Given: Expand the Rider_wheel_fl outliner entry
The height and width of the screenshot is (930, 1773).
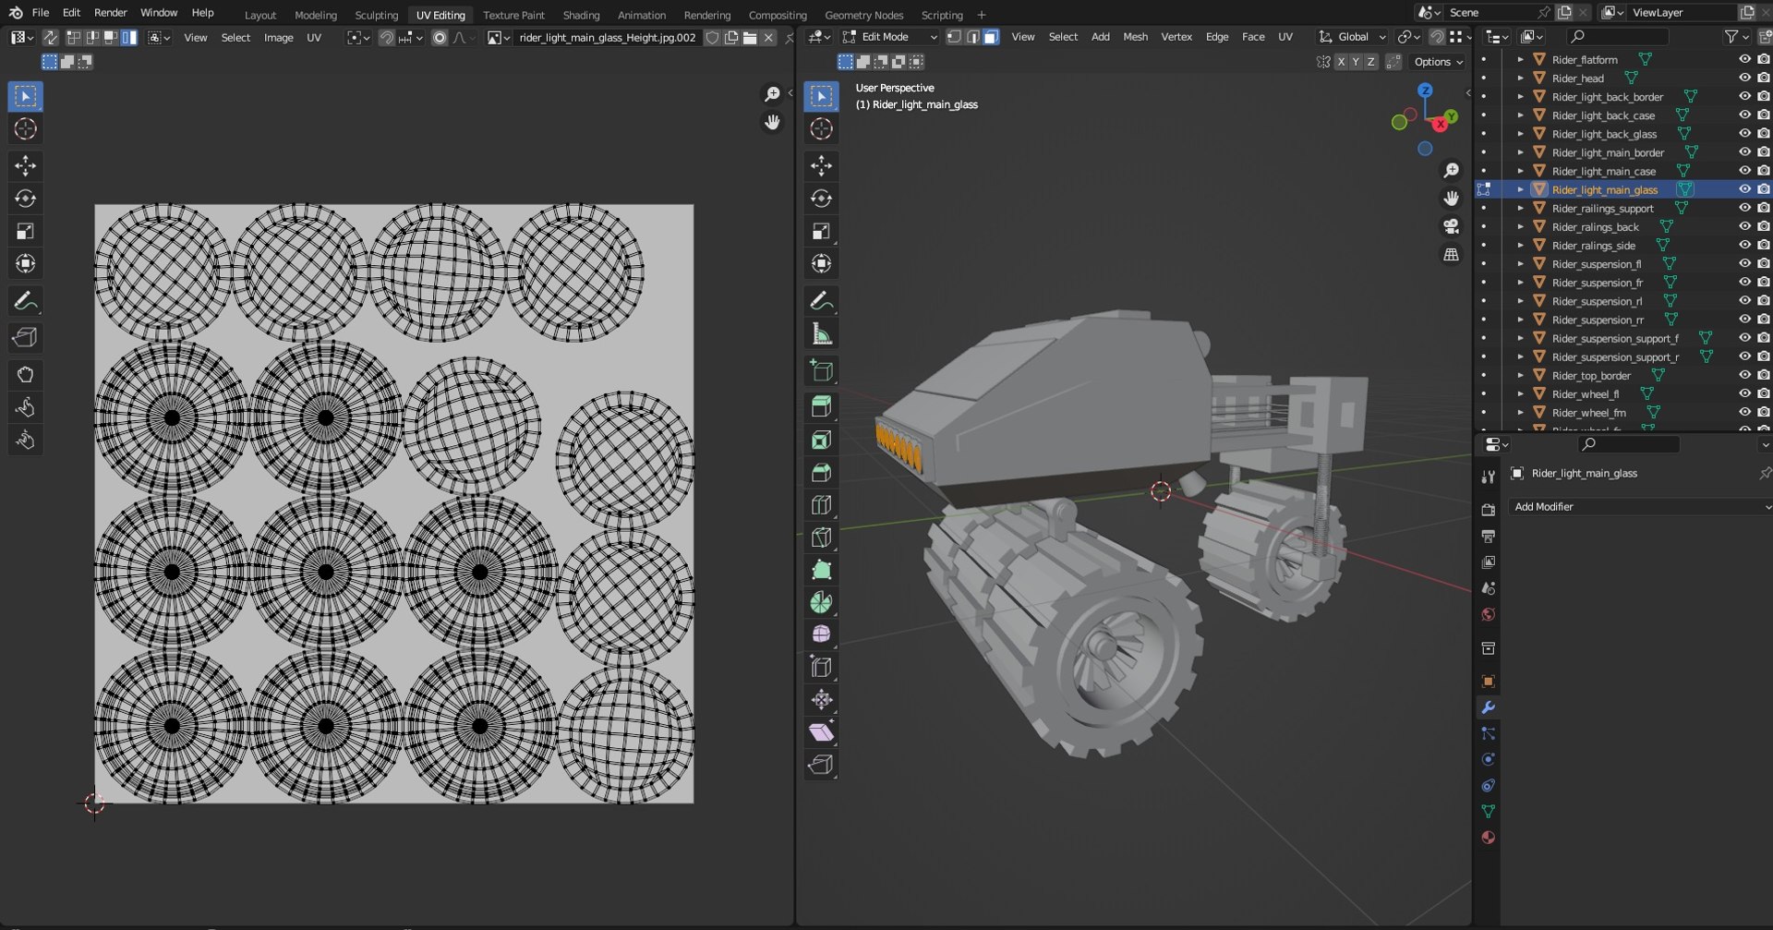Looking at the screenshot, I should click(1520, 394).
